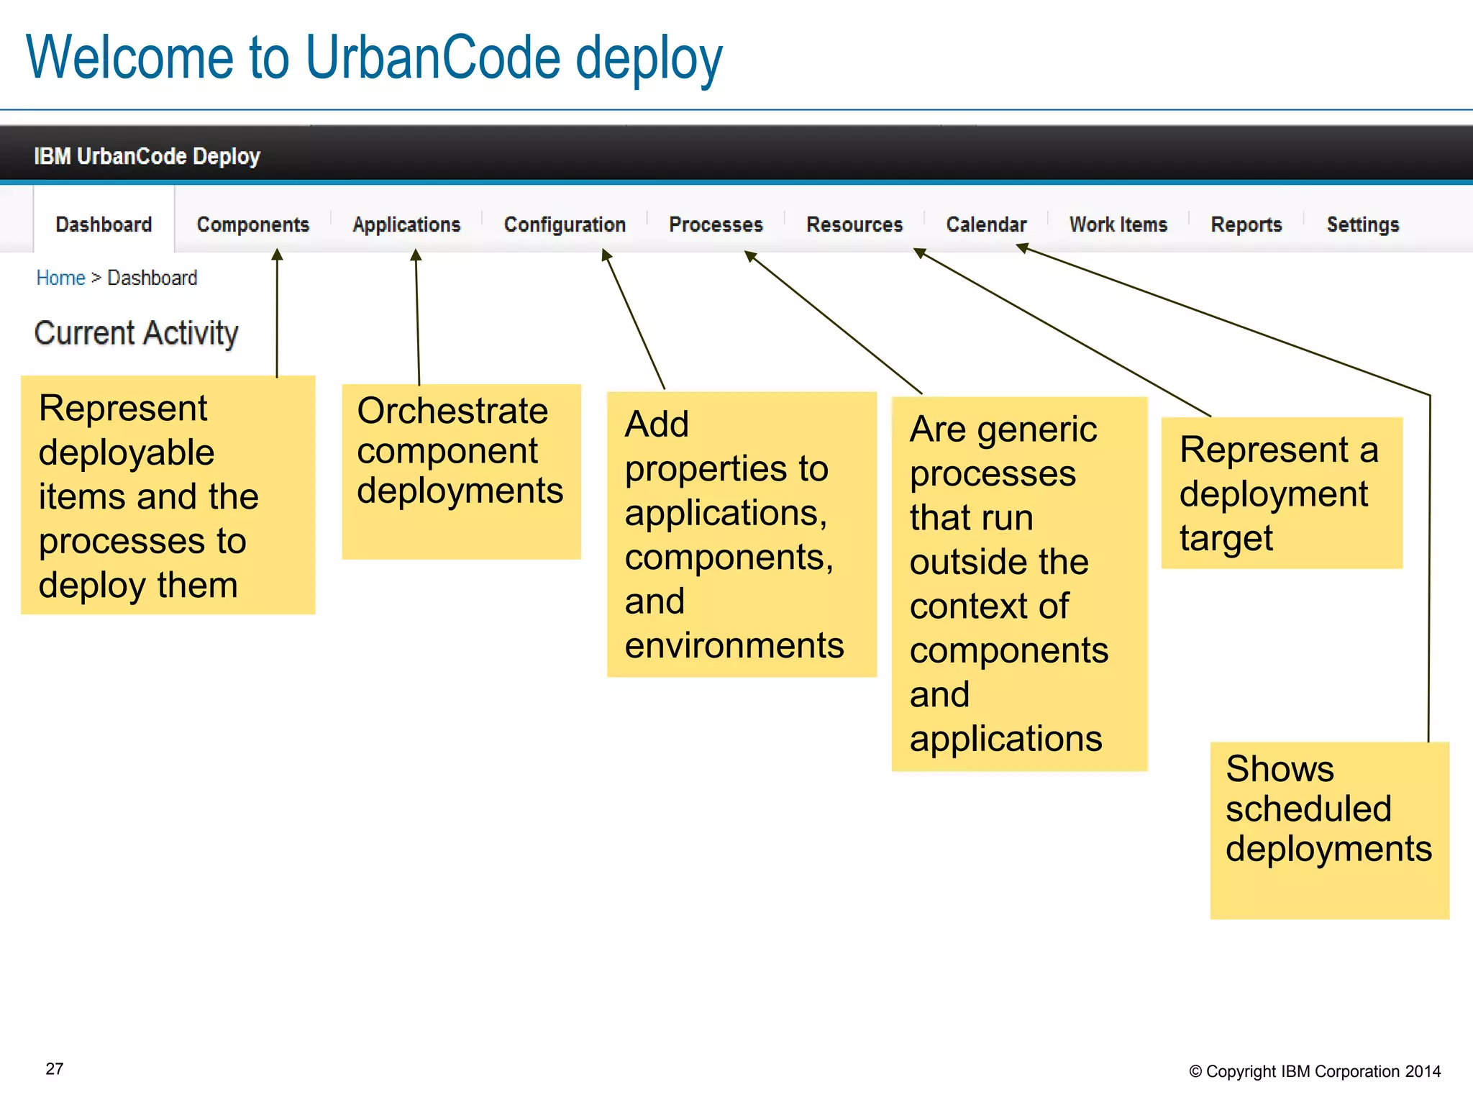Open the Applications tab
The width and height of the screenshot is (1473, 1105).
(x=406, y=224)
